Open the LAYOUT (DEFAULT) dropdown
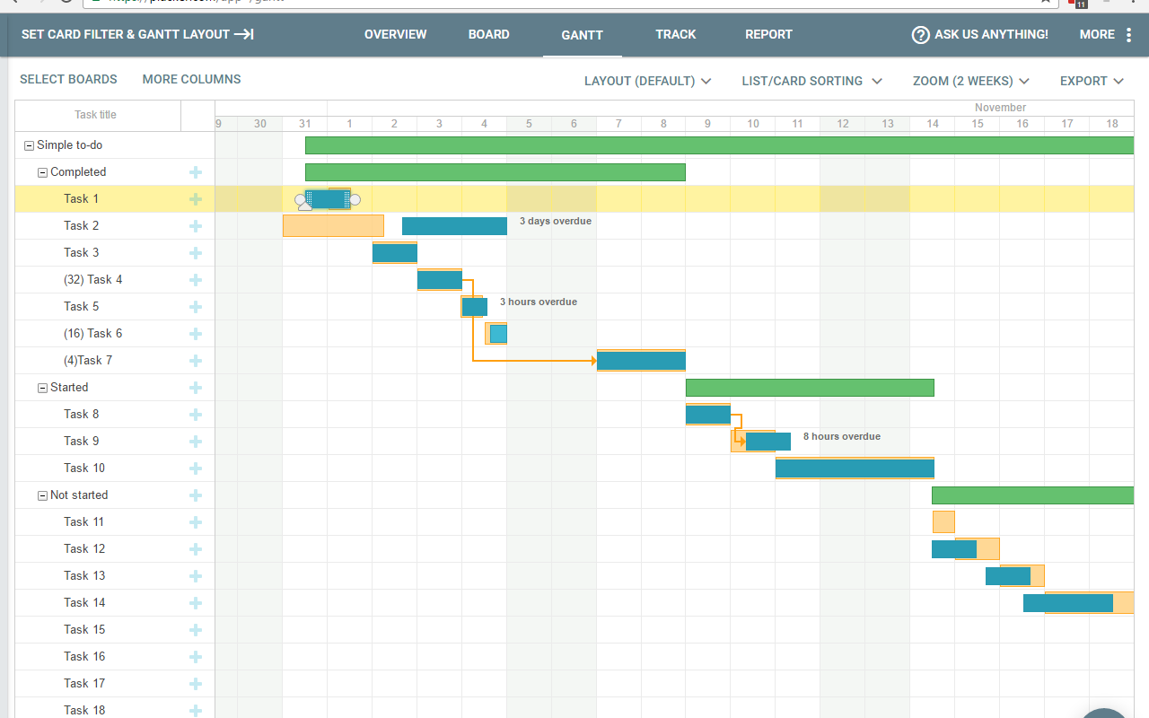 [647, 81]
